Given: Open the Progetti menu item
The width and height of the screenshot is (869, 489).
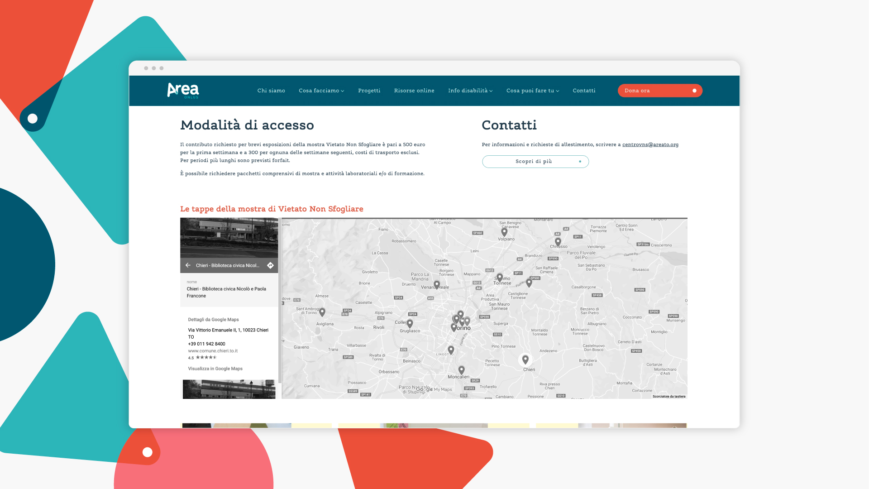Looking at the screenshot, I should pos(369,91).
